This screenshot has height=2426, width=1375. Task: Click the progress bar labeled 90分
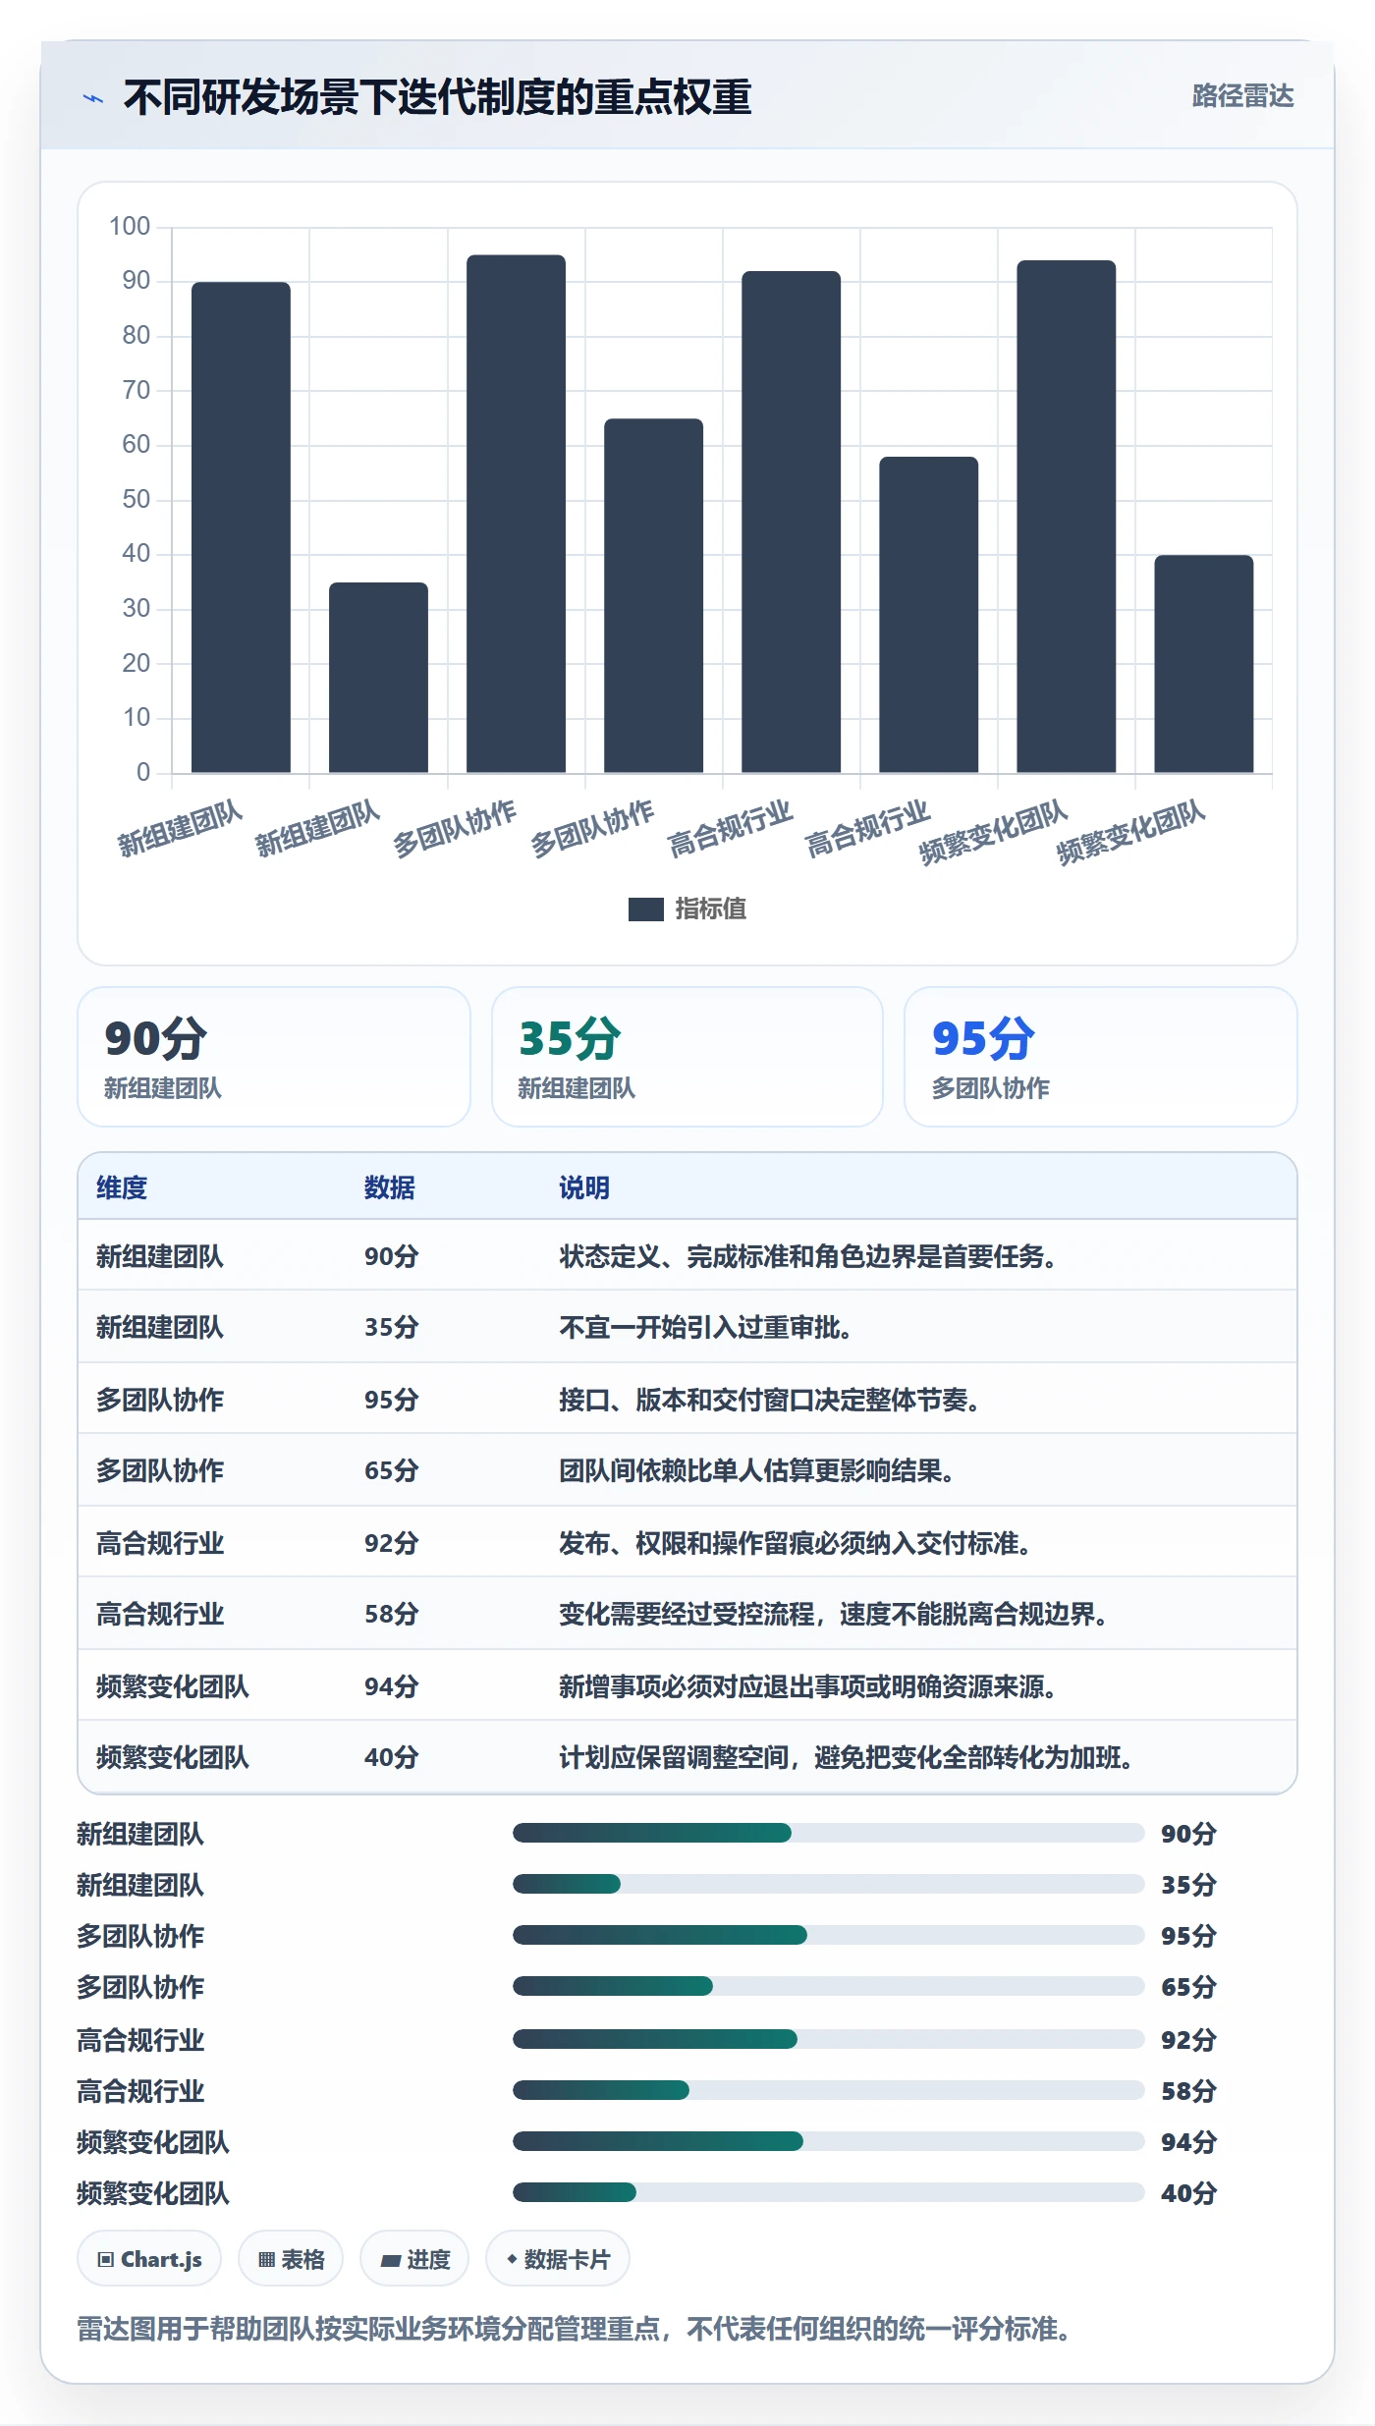[x=828, y=1833]
